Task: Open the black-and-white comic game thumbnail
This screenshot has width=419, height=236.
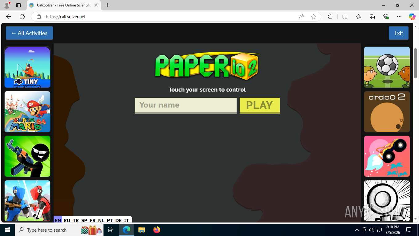Action: (387, 201)
